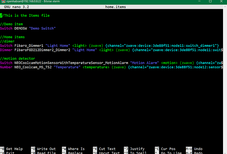Place cursor on DEMOSW item name
Viewport: 227px width, 154px height.
click(x=20, y=28)
